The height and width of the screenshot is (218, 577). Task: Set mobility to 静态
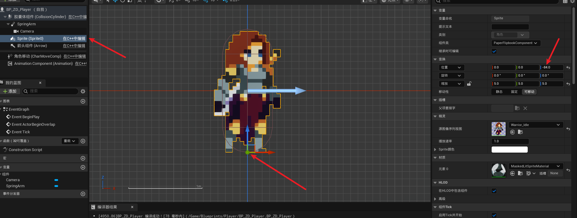point(499,92)
